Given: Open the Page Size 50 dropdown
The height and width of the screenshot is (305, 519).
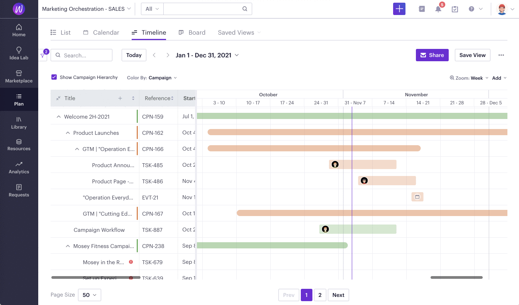Looking at the screenshot, I should tap(90, 295).
